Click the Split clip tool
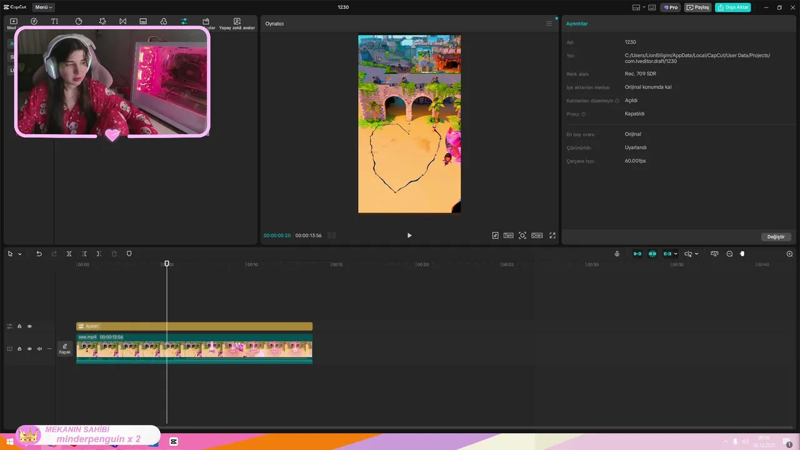This screenshot has height=450, width=800. (x=69, y=254)
